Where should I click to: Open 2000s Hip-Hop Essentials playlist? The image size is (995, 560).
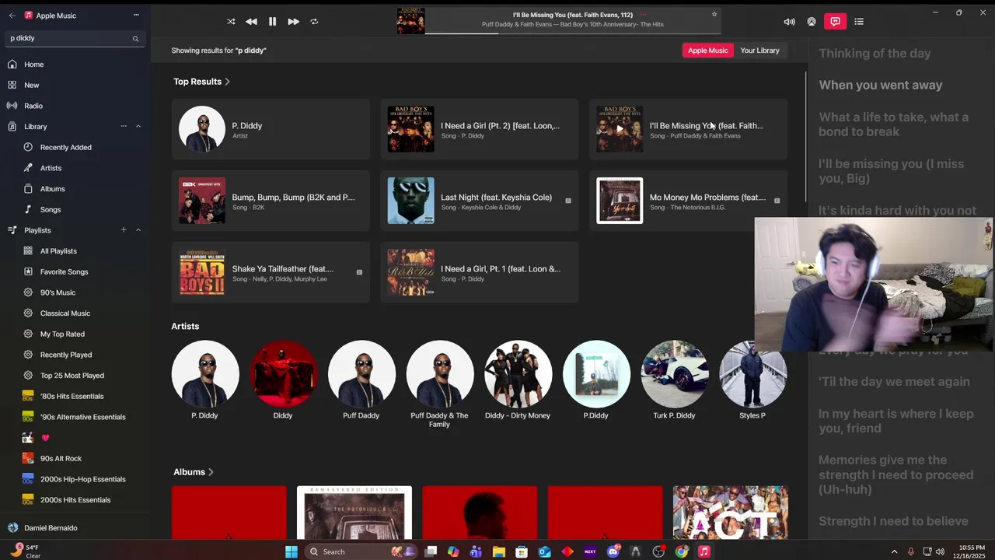[75, 479]
